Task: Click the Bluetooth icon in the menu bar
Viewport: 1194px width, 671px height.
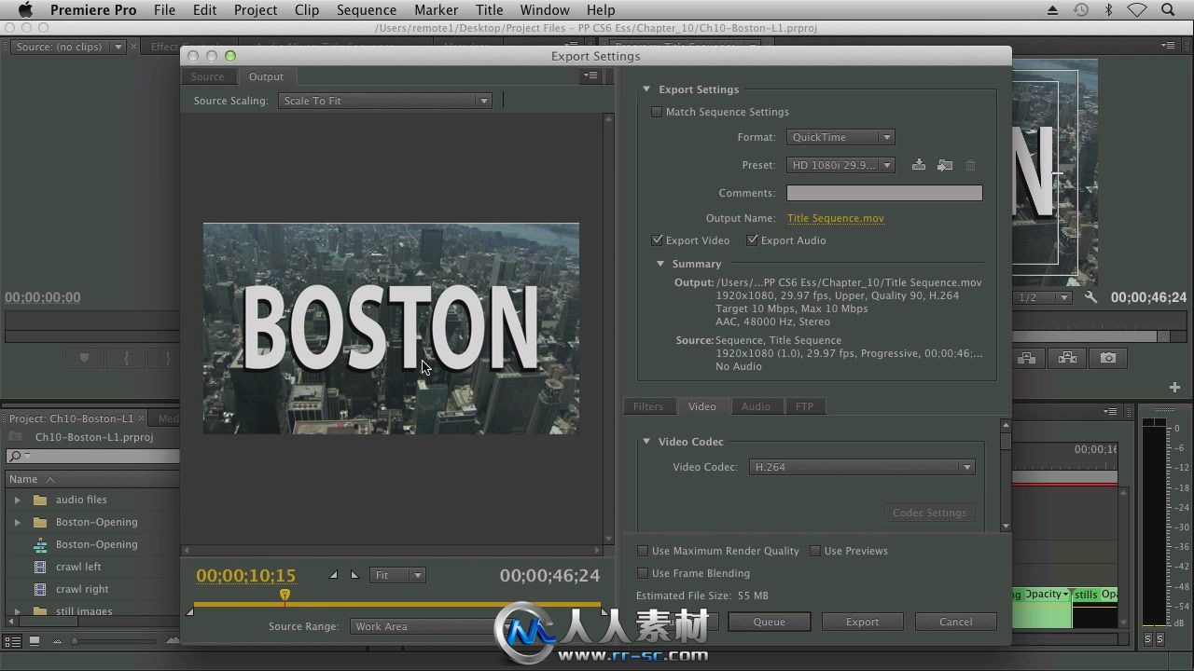Action: [1109, 10]
